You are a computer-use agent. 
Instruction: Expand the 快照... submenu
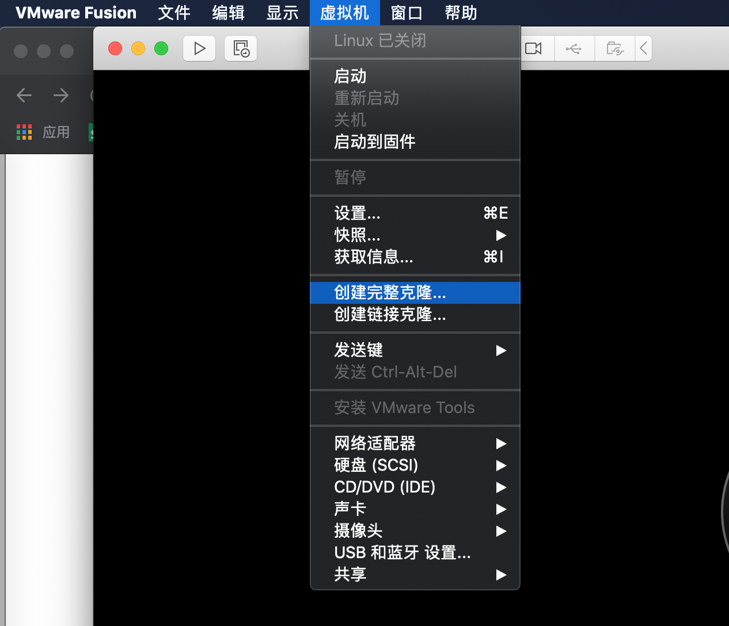click(415, 235)
